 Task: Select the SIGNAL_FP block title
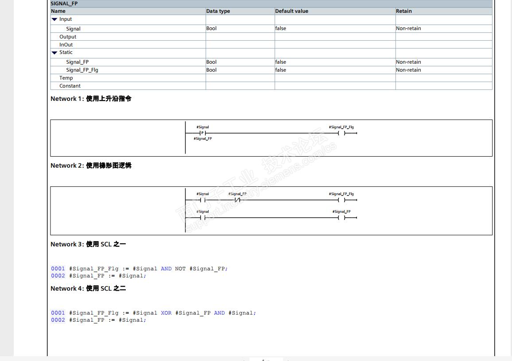pos(64,4)
